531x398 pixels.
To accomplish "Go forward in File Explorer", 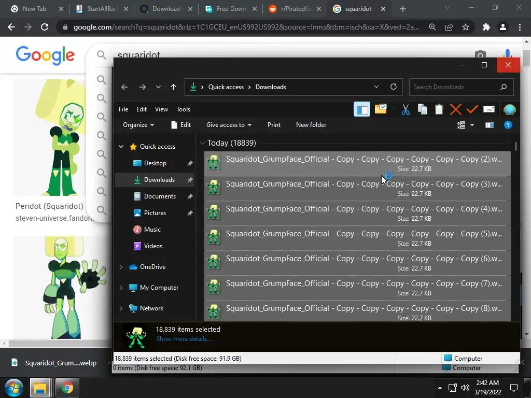I will (x=142, y=87).
